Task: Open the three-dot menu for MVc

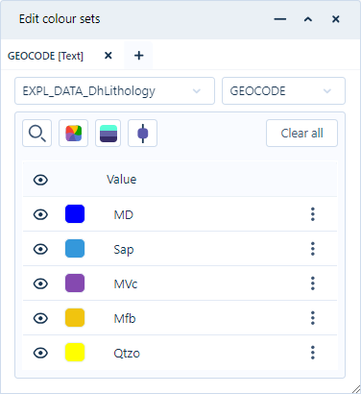Action: [x=313, y=283]
